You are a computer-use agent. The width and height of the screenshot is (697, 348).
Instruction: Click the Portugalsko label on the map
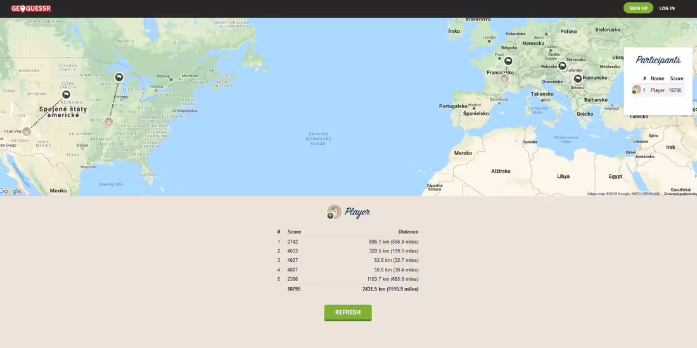[x=453, y=106]
